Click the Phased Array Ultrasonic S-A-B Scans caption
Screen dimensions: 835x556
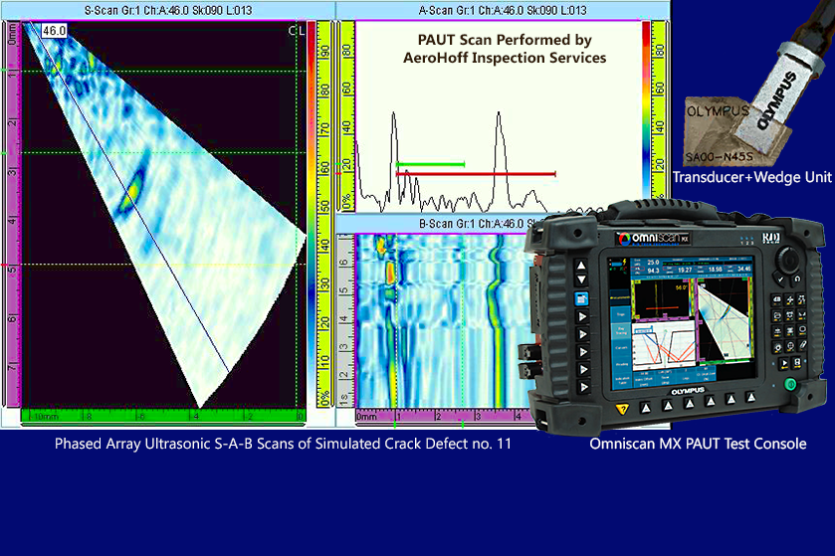283,444
